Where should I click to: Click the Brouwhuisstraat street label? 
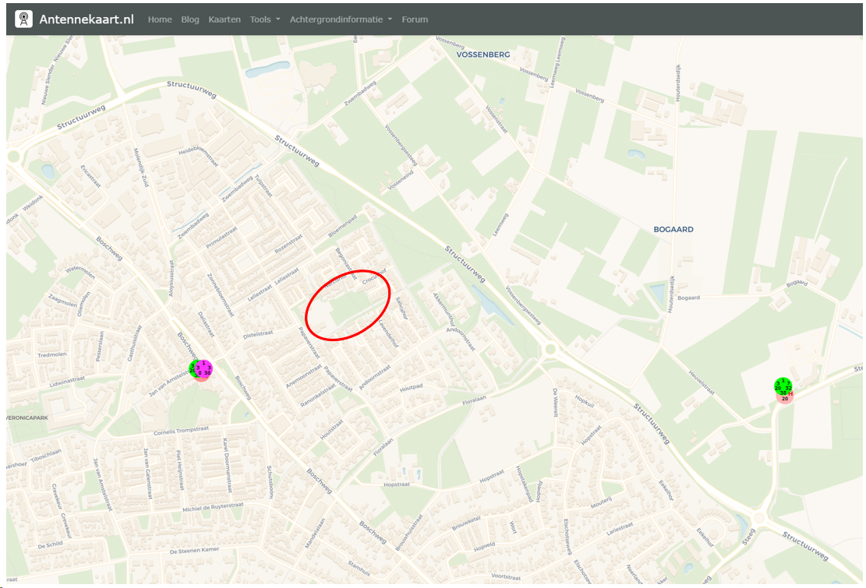coord(408,532)
